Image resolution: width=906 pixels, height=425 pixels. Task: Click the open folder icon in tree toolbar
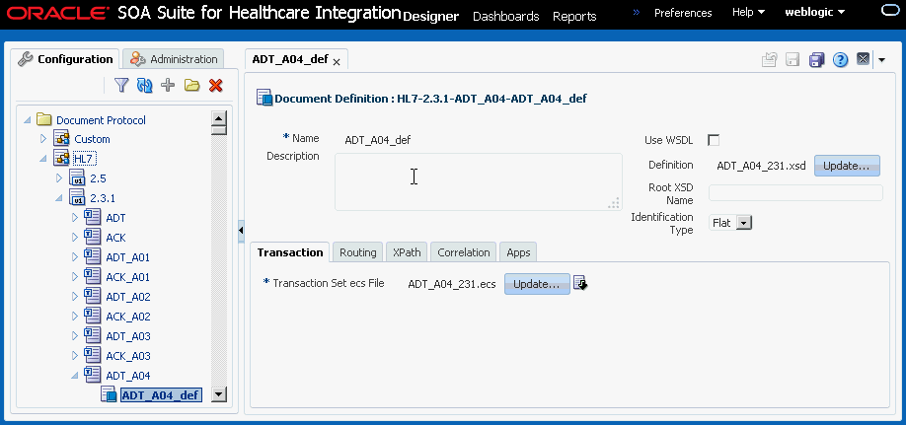[191, 86]
